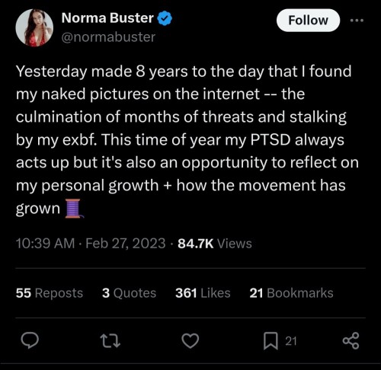Image resolution: width=381 pixels, height=370 pixels.
Task: Repost the tweet using the arrows icon
Action: point(110,341)
